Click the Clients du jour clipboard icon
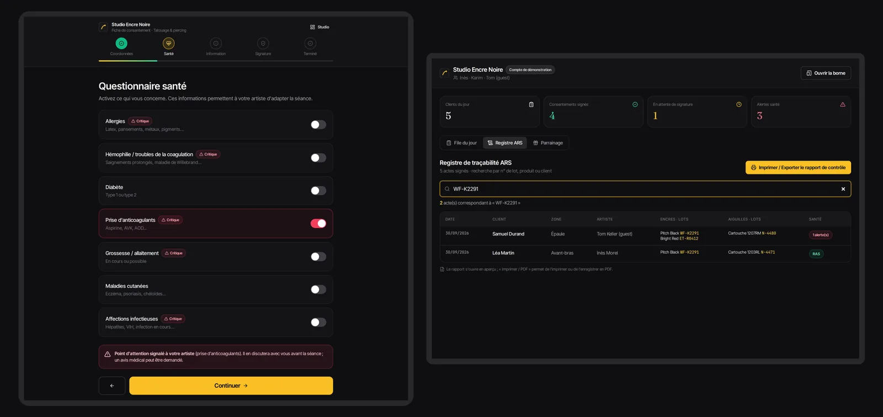 pyautogui.click(x=531, y=104)
